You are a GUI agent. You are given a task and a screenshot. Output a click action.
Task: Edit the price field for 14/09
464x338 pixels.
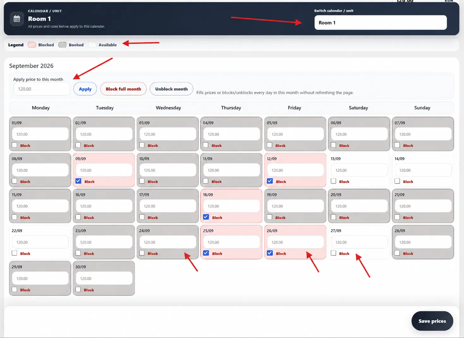click(x=423, y=170)
